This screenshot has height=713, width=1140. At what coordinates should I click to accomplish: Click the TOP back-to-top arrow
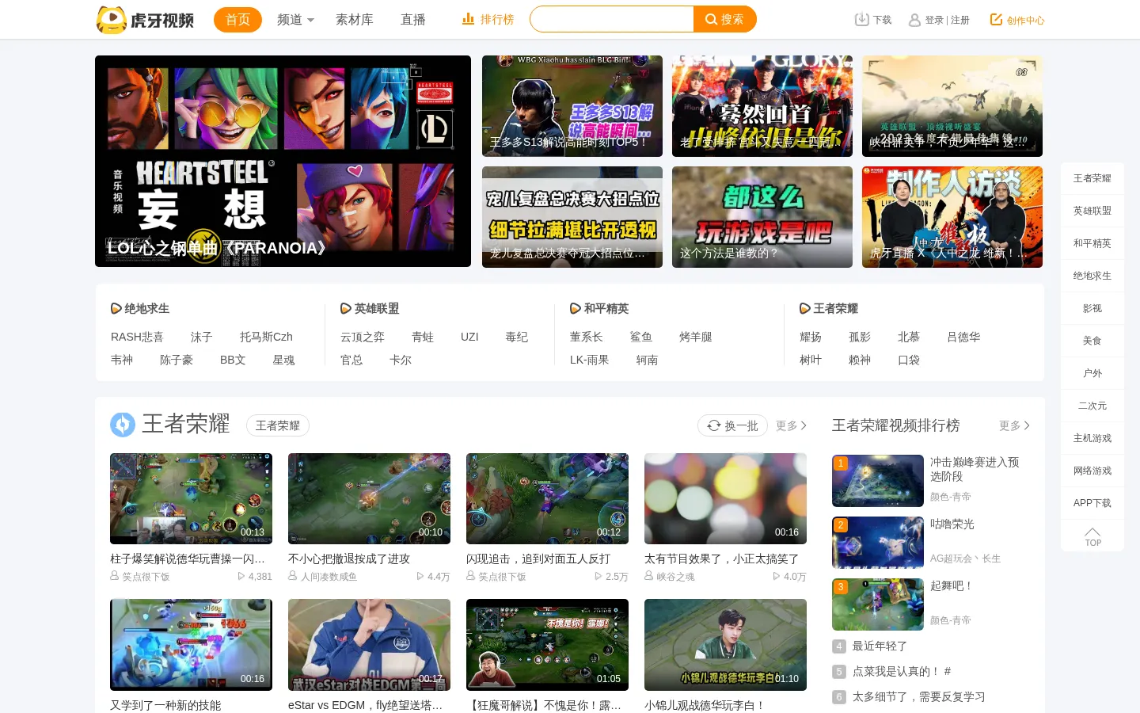(1092, 536)
